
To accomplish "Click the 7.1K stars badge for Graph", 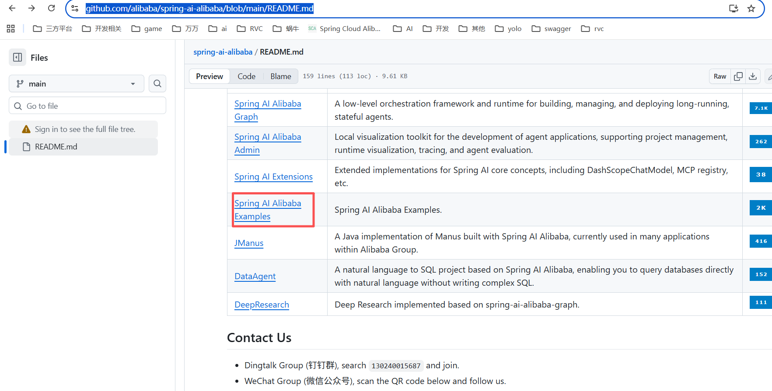I will (761, 108).
